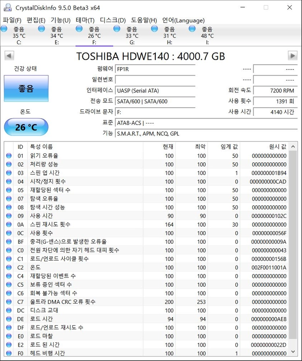The height and width of the screenshot is (361, 302).
Task: Go to next disk with right arrow
Action: [x=293, y=55]
